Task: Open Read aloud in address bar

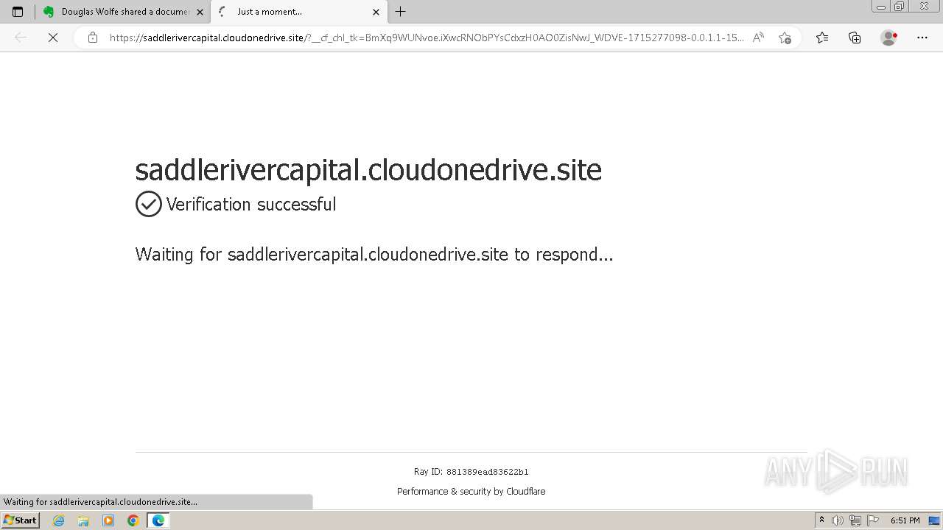Action: click(x=758, y=38)
